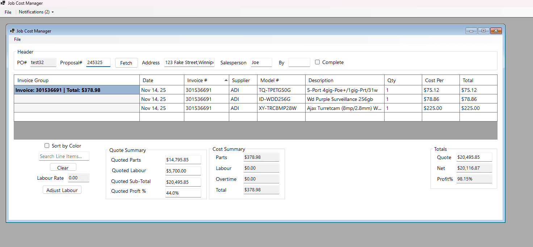Image resolution: width=533 pixels, height=247 pixels.
Task: Open the Notifications (2) dropdown
Action: (36, 12)
